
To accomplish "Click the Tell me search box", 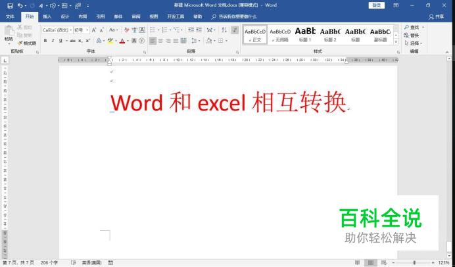I will pyautogui.click(x=234, y=17).
